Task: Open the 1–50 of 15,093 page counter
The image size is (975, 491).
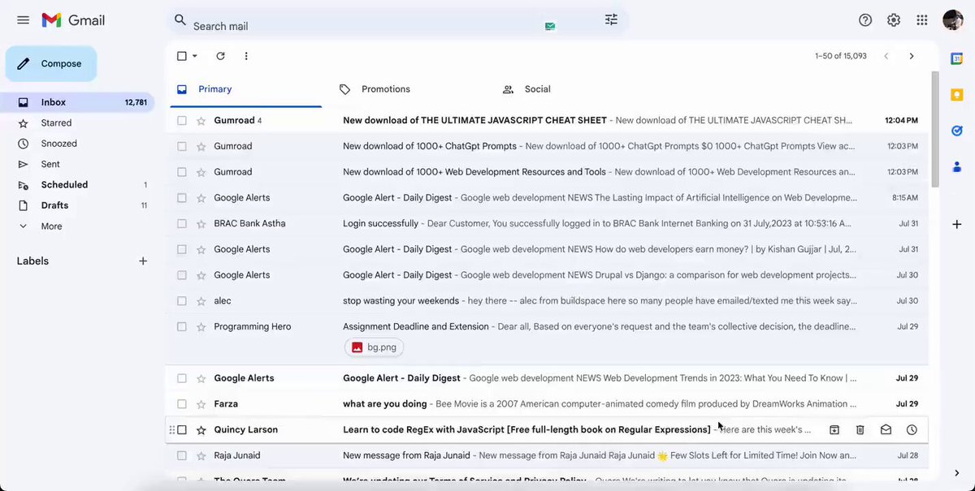Action: click(x=841, y=56)
